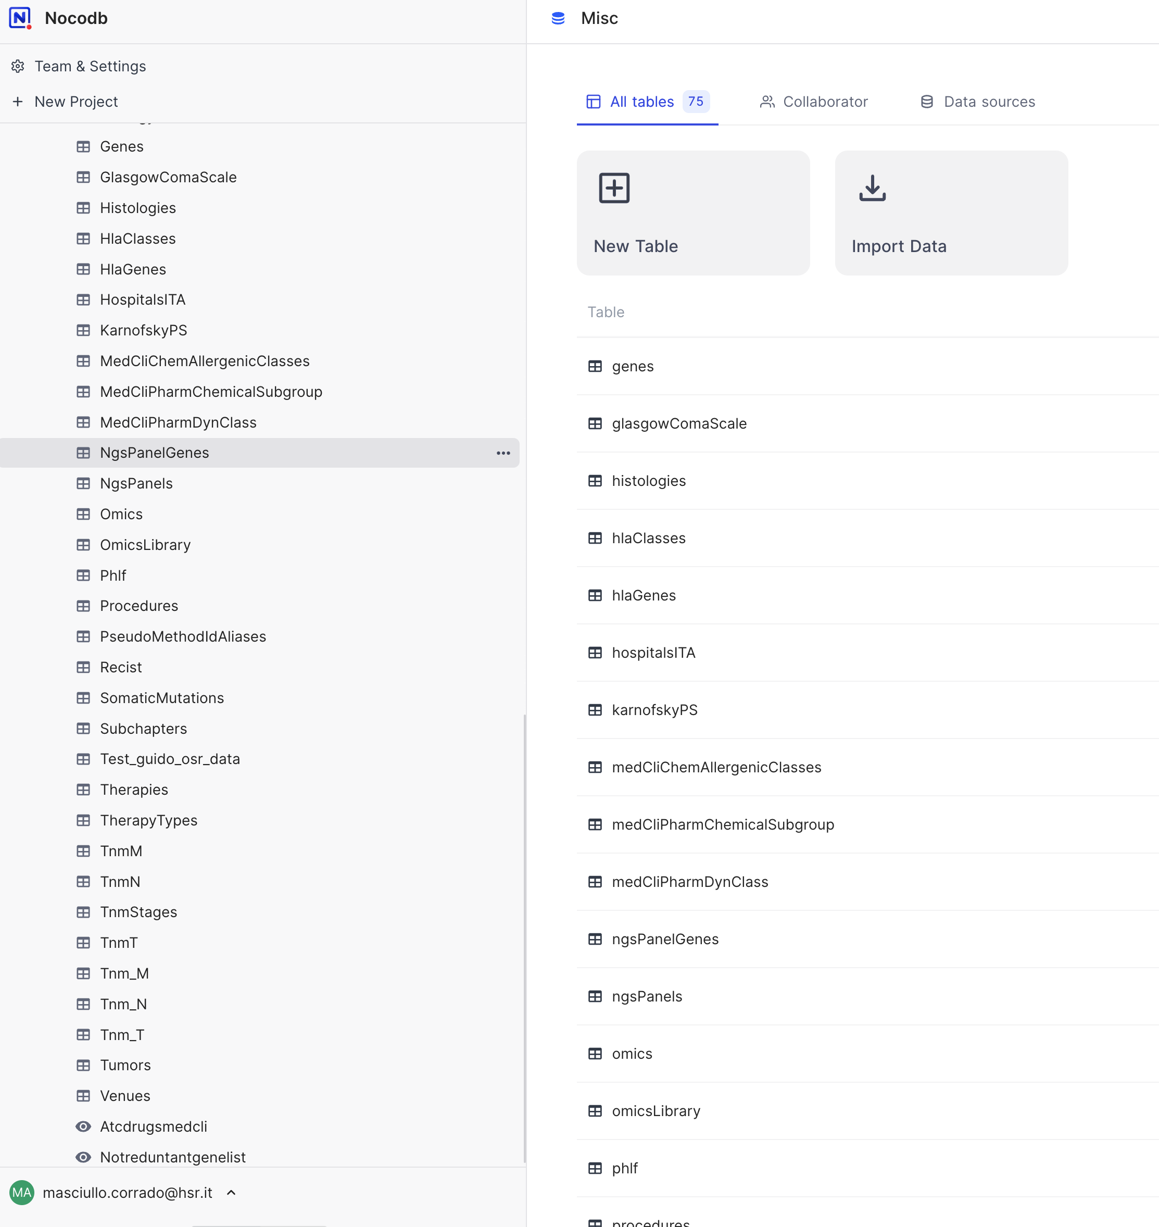1159x1227 pixels.
Task: Open the medCliPharmDynClass table row
Action: [689, 882]
